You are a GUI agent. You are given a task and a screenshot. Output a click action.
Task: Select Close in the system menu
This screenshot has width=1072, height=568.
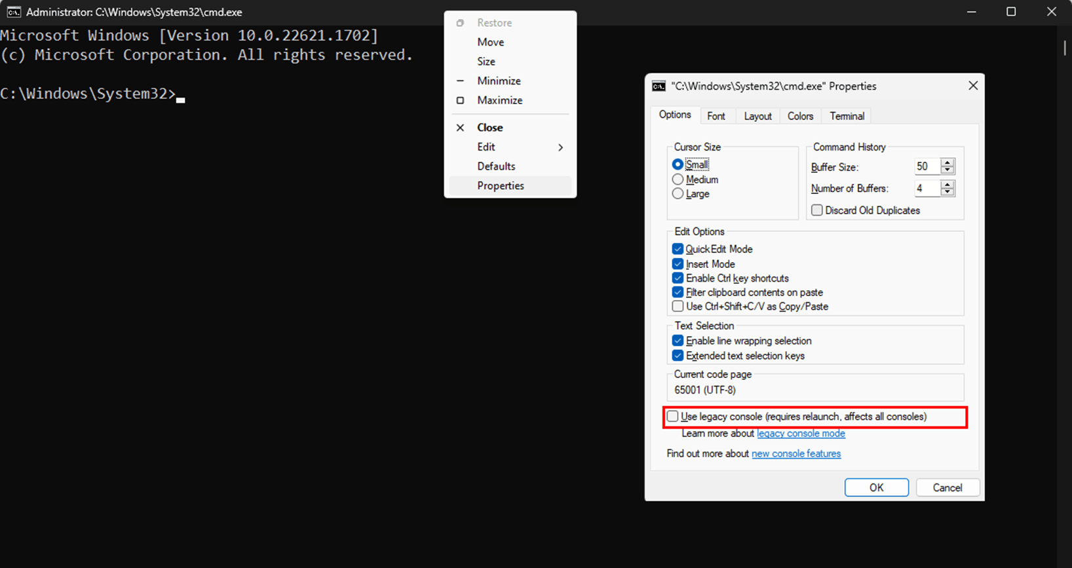pos(510,128)
